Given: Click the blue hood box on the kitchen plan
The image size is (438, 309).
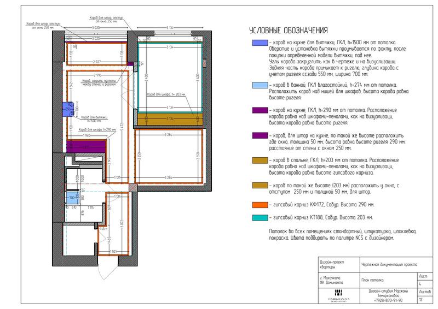Looking at the screenshot, I should pyautogui.click(x=67, y=109).
